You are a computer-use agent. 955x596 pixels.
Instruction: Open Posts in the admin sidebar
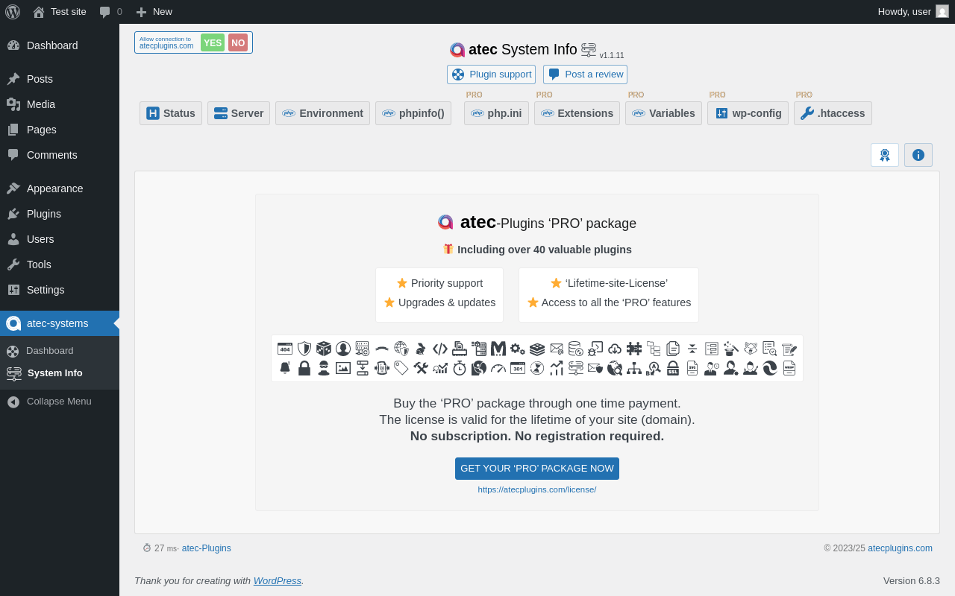pos(60,79)
